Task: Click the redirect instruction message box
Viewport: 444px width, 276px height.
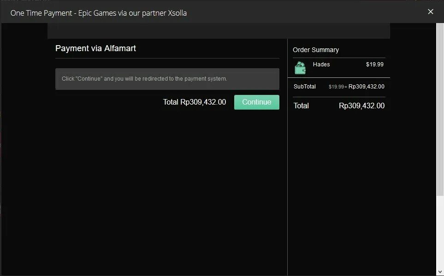Action: point(167,79)
